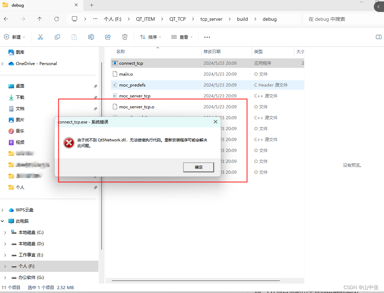Click the Delete trash icon
Viewport: 384px width, 293px height.
point(124,37)
